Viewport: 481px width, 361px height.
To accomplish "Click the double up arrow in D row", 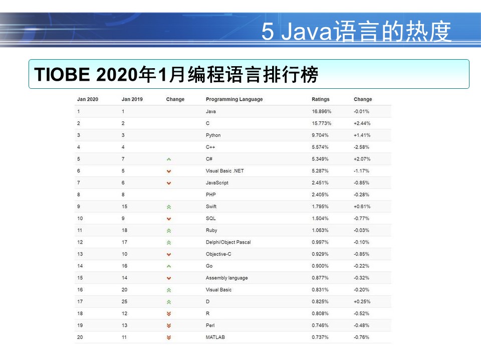I will (x=169, y=302).
